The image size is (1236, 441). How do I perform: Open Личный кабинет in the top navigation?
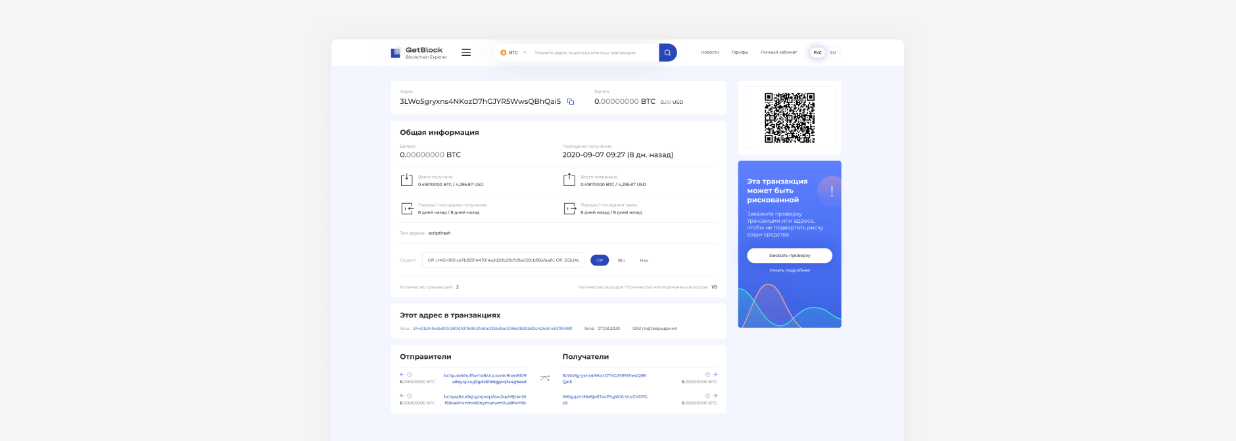click(x=778, y=53)
